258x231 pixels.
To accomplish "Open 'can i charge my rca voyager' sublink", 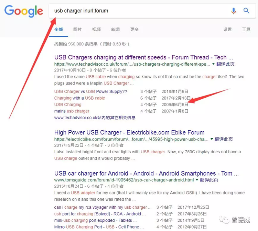I will pyautogui.click(x=103, y=207).
